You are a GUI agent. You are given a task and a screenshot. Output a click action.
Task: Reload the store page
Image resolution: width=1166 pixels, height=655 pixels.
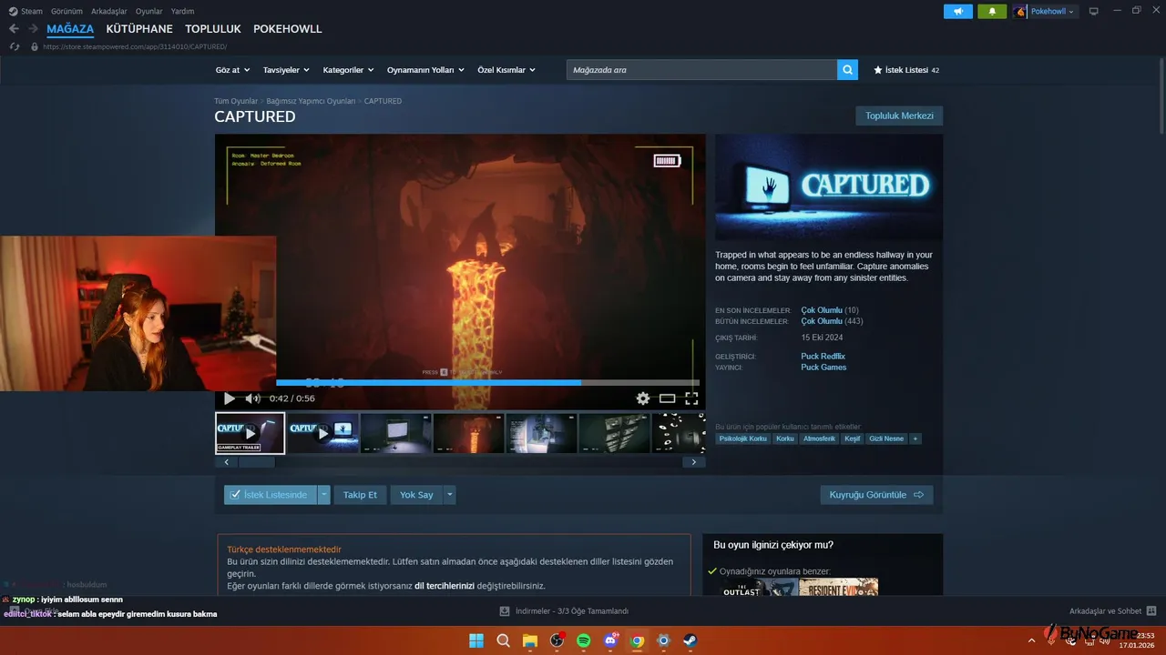coord(14,46)
